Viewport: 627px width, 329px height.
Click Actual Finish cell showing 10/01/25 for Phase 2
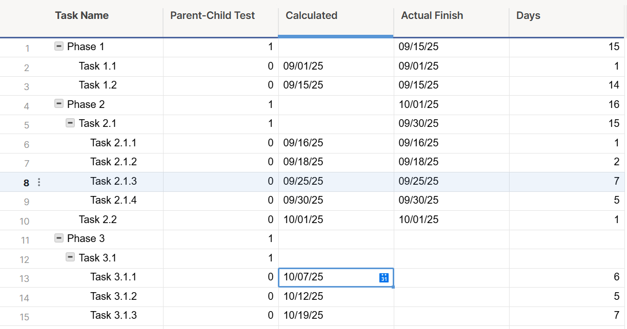point(418,104)
